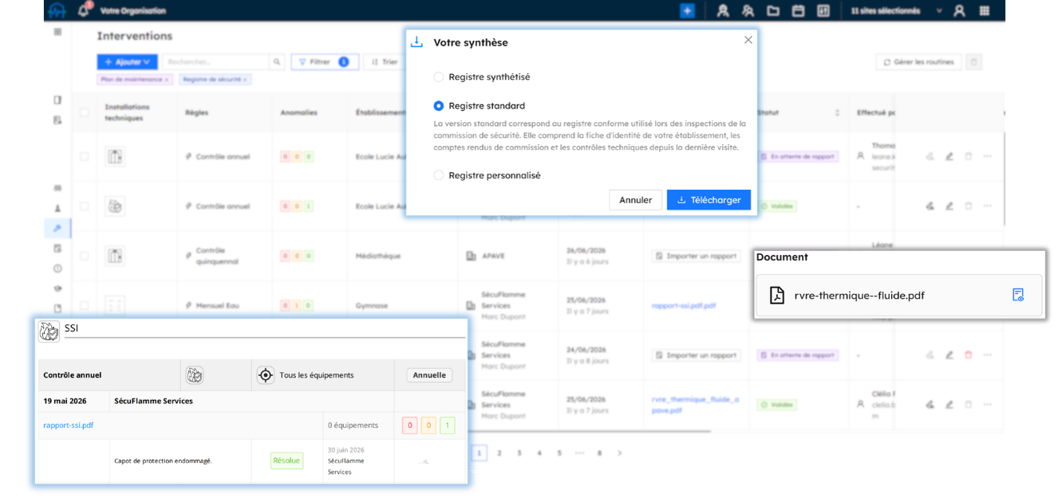The height and width of the screenshot is (498, 1058).
Task: Click the document view icon beside rvre-thermique--fluide.pdf
Action: pyautogui.click(x=1018, y=295)
